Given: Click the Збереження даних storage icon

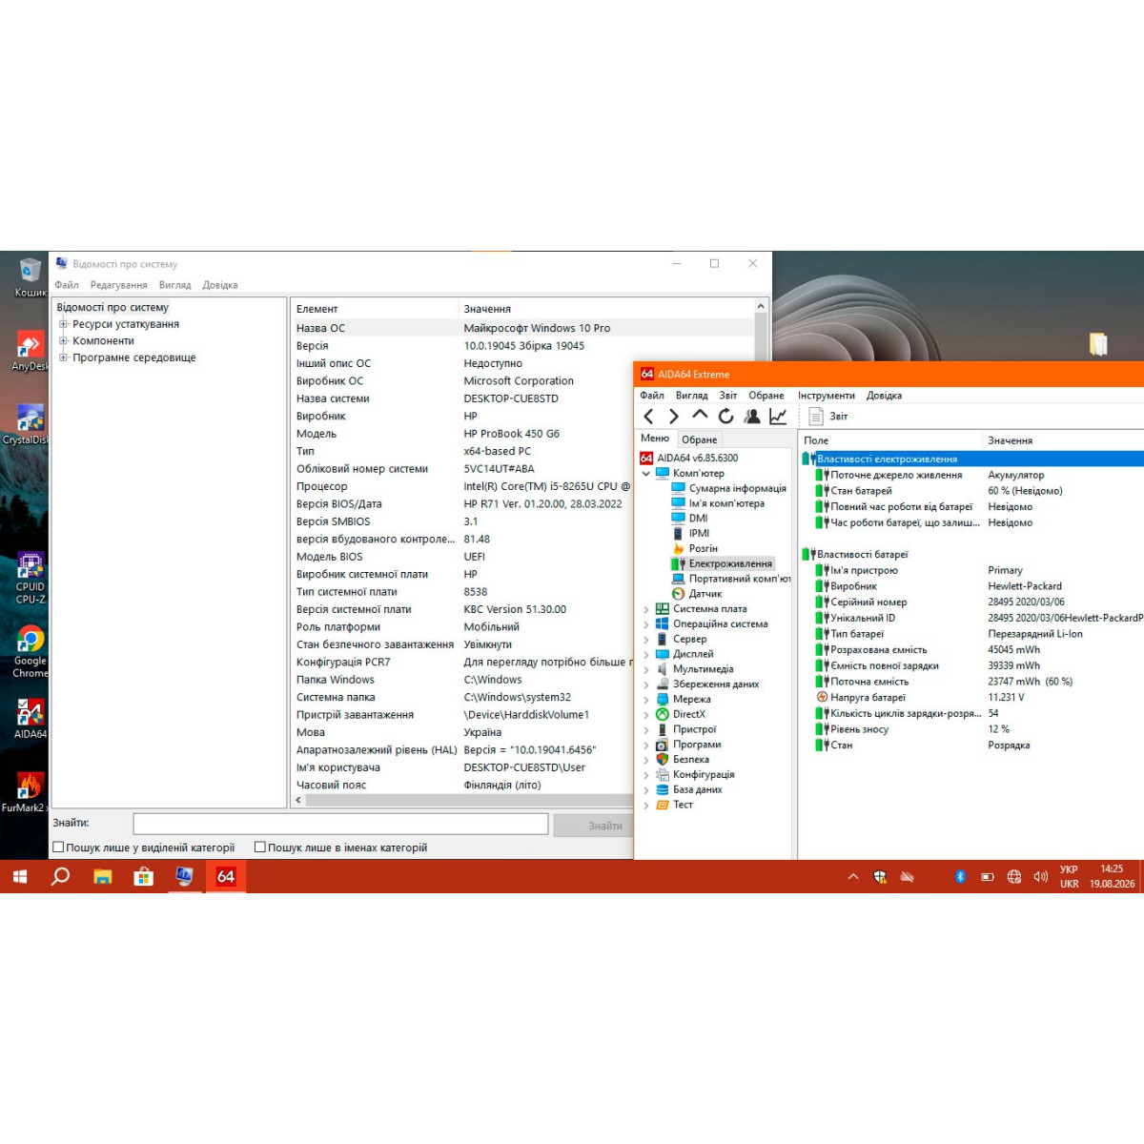Looking at the screenshot, I should 663,684.
